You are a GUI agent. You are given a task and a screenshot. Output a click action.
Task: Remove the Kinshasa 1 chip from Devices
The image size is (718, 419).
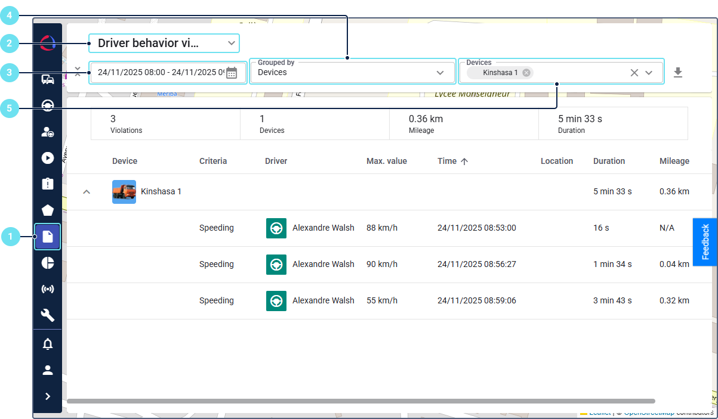click(x=526, y=73)
